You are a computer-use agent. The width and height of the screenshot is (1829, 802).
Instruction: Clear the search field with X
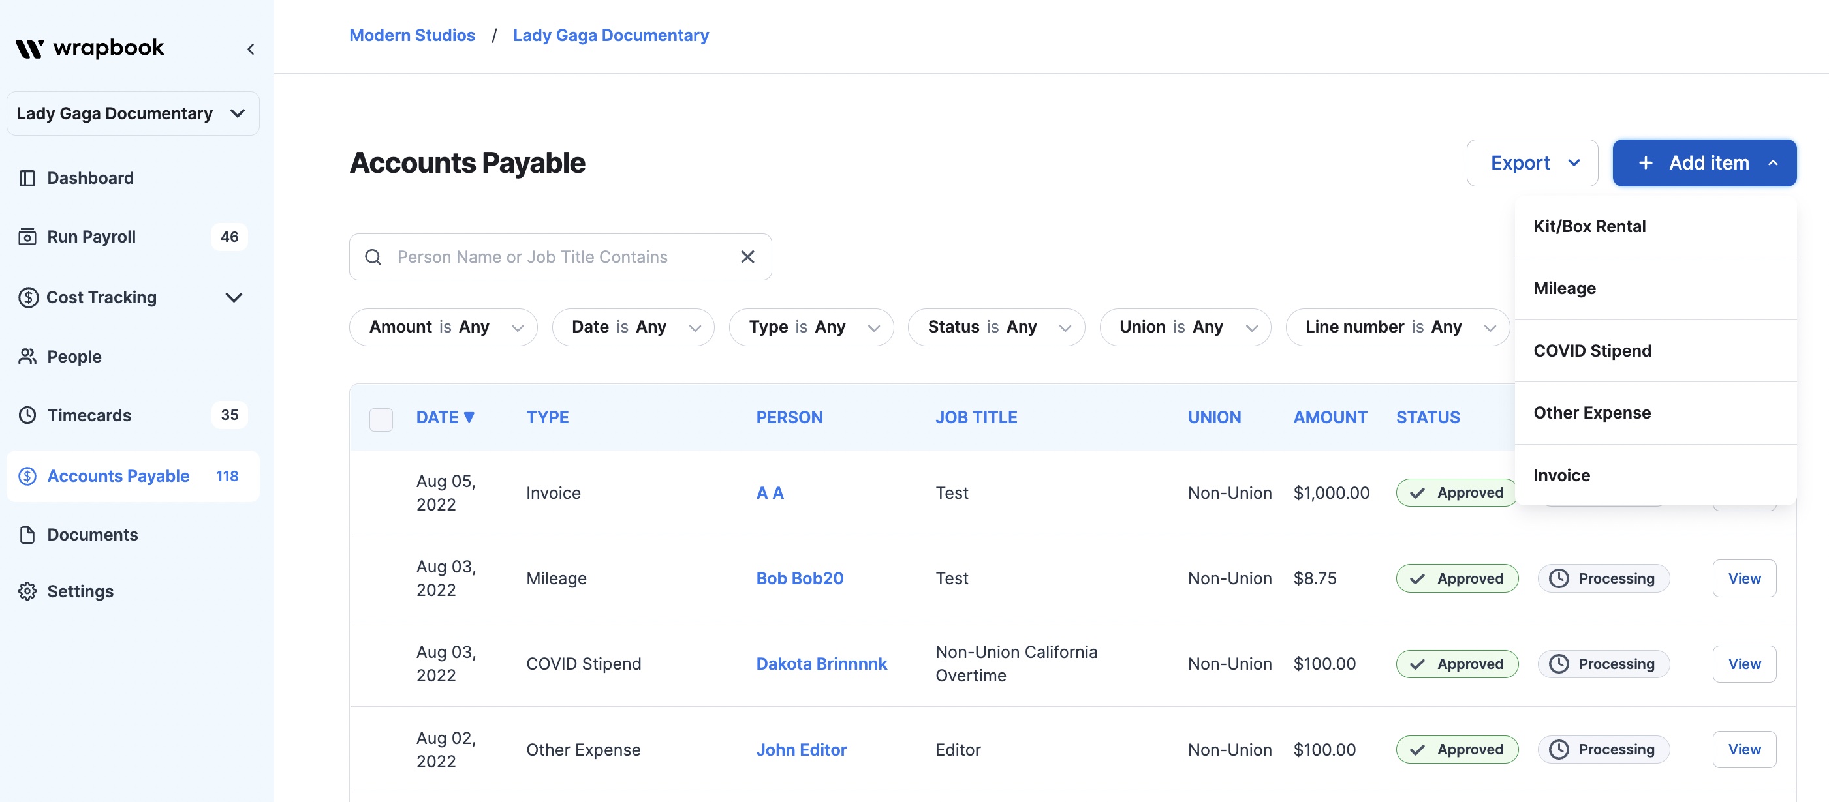[x=747, y=257]
